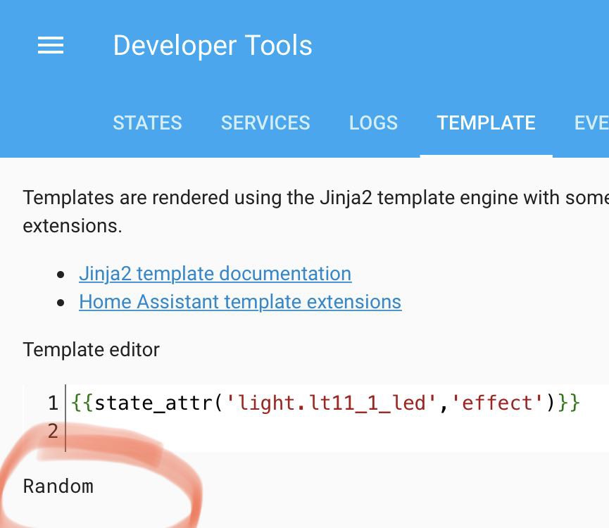Click the 'Template editor' label
The image size is (609, 528).
[91, 350]
